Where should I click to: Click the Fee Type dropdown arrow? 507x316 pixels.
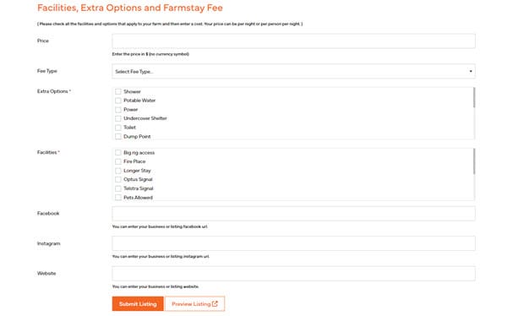(x=471, y=71)
